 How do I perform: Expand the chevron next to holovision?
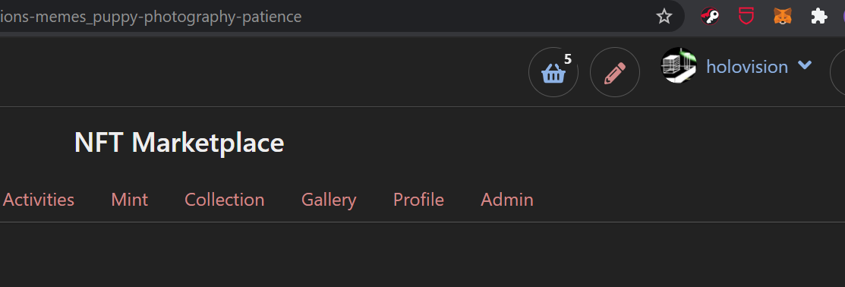pos(805,65)
